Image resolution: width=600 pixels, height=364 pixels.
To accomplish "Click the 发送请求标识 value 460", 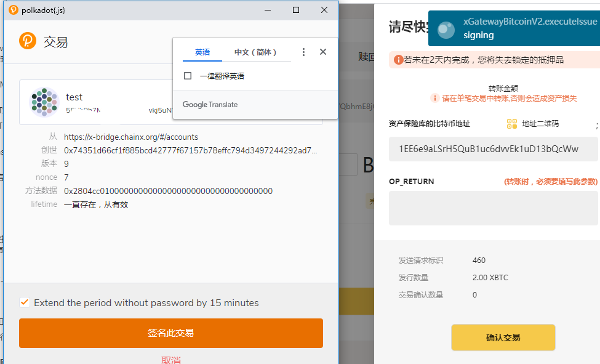I will [x=479, y=261].
